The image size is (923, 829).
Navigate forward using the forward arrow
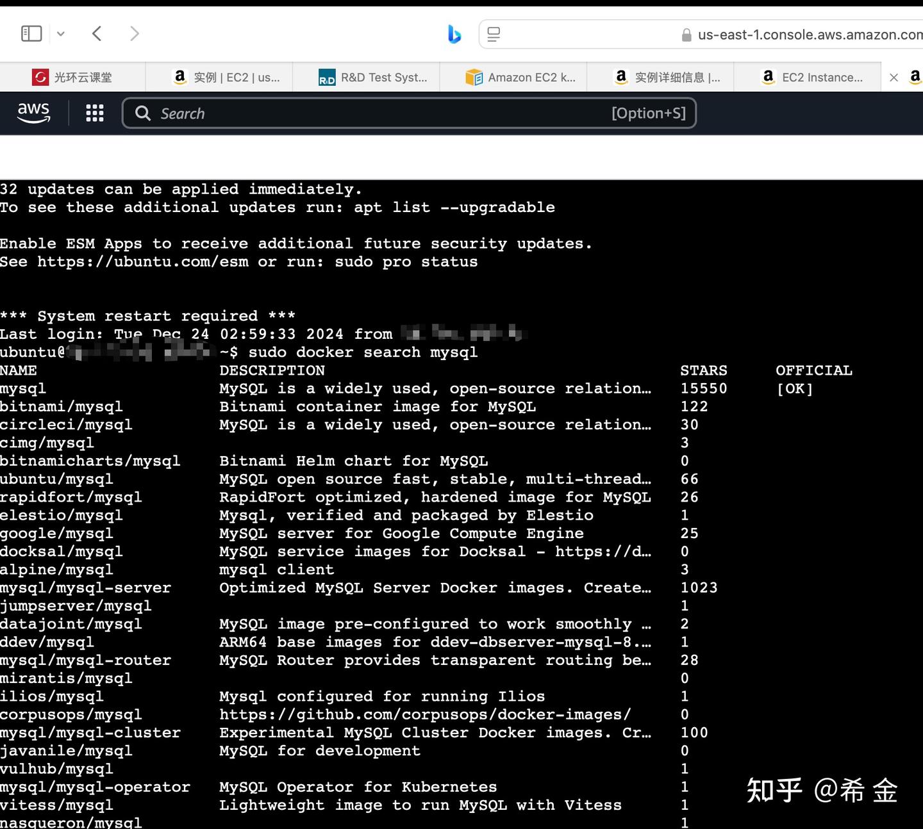[135, 33]
